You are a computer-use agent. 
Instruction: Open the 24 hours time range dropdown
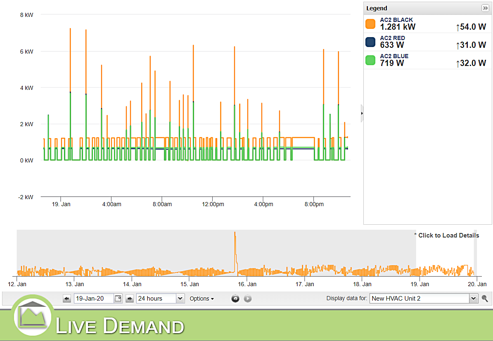point(160,299)
